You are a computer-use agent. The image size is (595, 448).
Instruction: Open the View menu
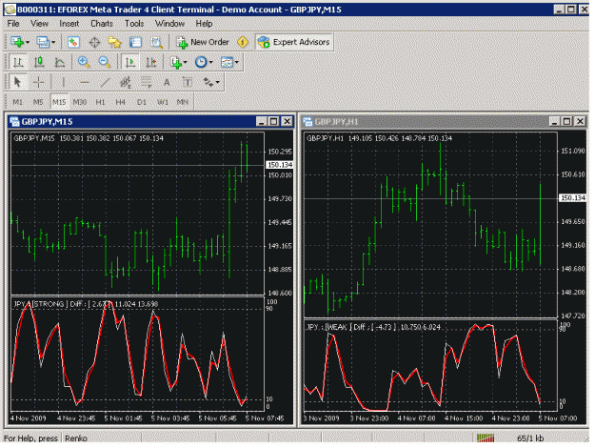(39, 24)
